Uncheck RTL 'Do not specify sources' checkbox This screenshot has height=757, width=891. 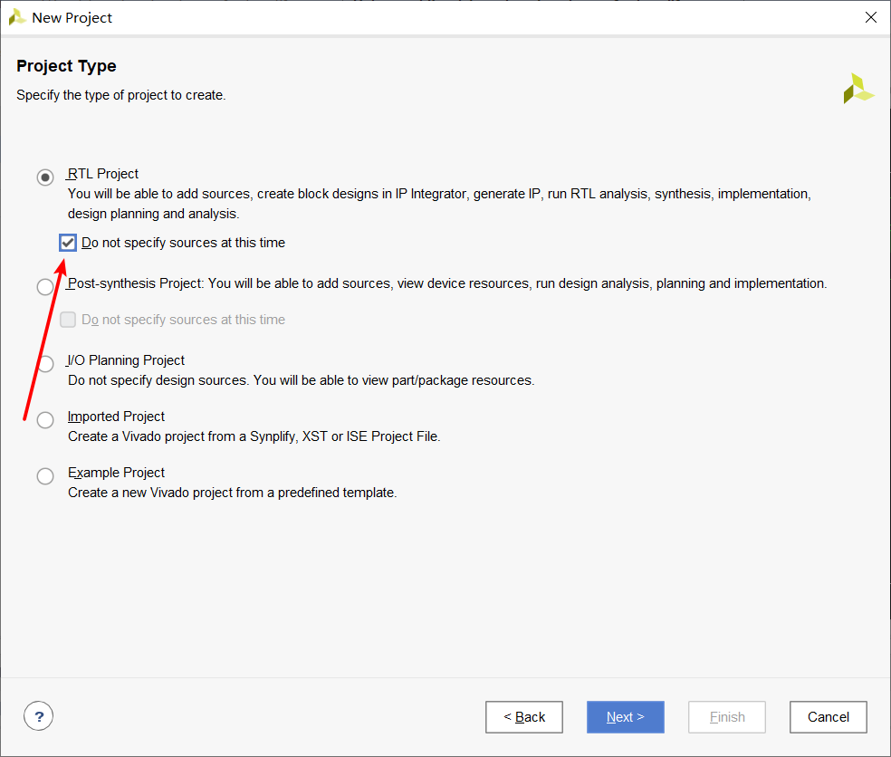(x=68, y=243)
